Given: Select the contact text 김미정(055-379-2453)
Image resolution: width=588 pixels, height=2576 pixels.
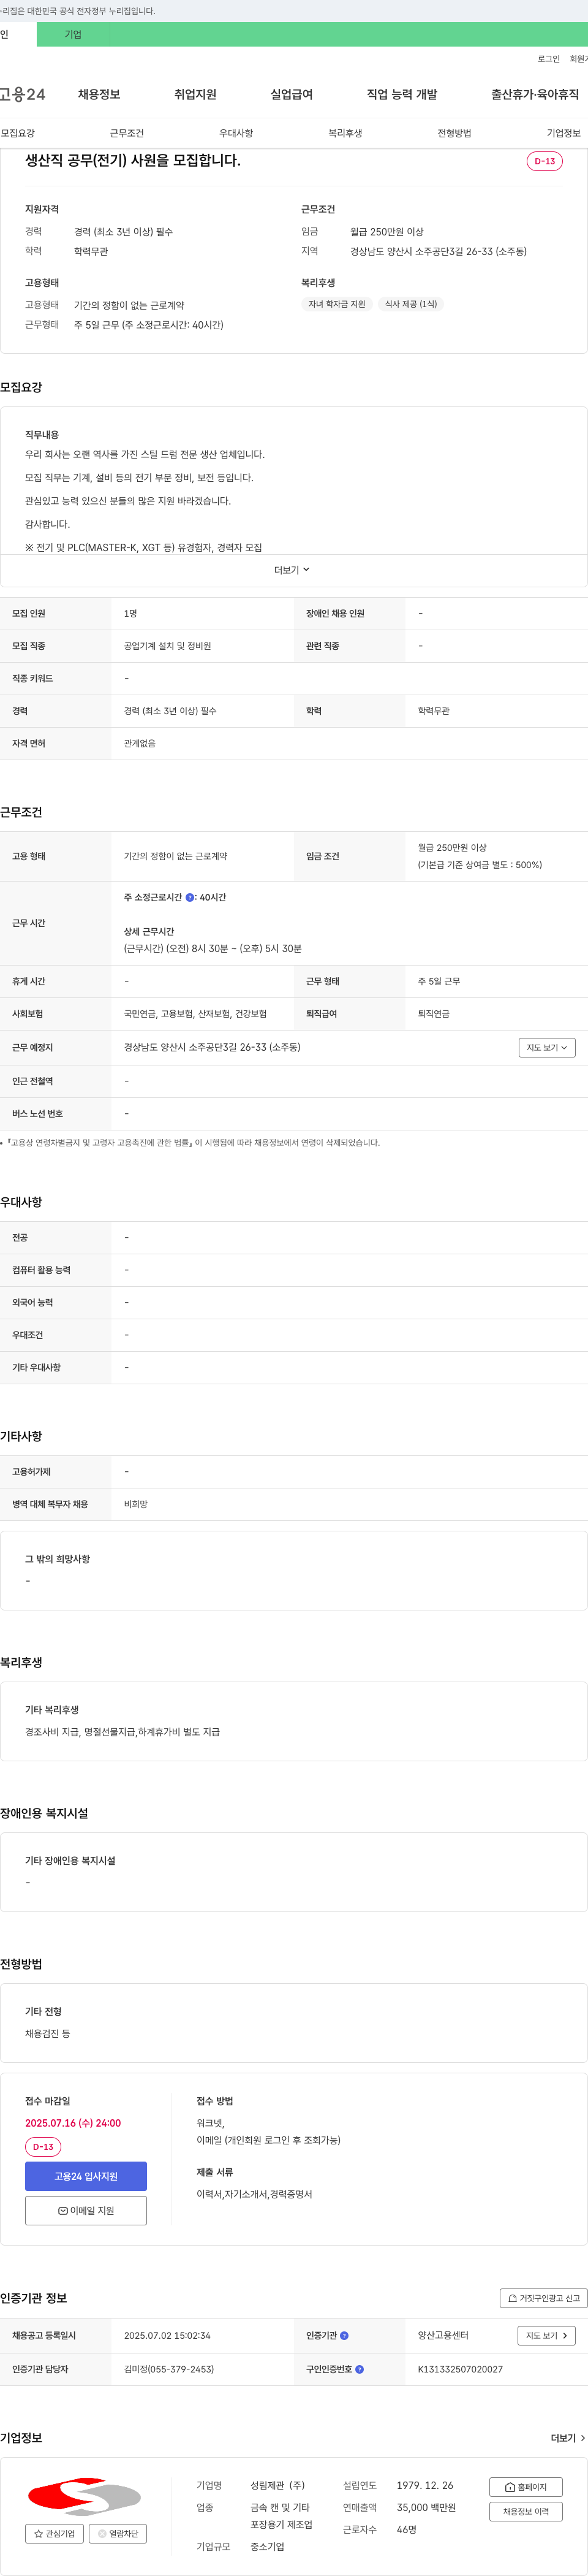Looking at the screenshot, I should (x=168, y=2369).
